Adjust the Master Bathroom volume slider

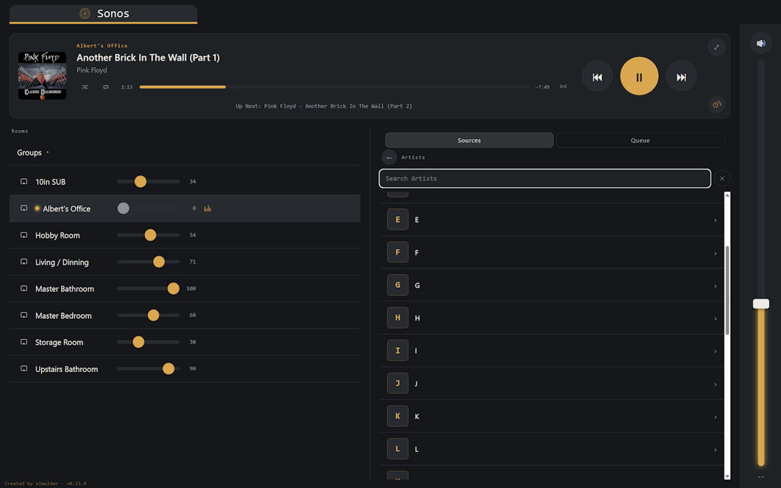click(148, 289)
